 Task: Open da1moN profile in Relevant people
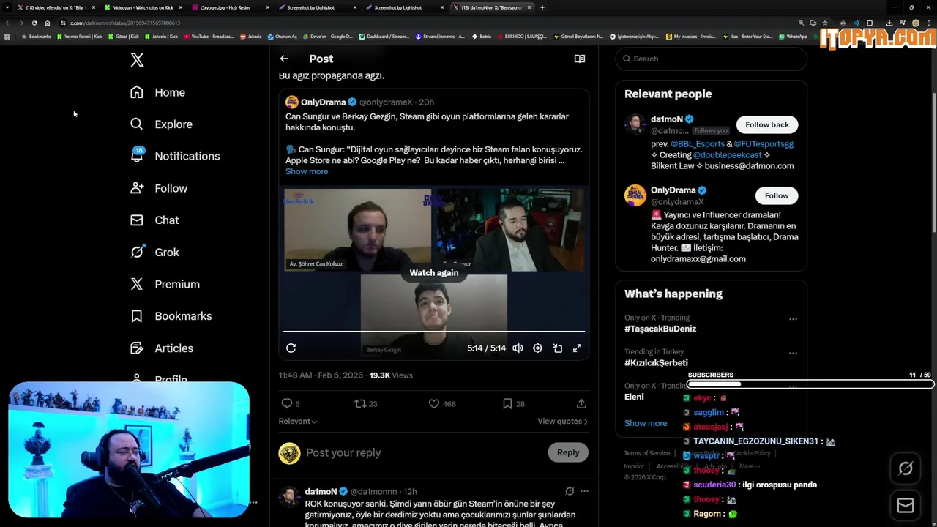[x=667, y=119]
